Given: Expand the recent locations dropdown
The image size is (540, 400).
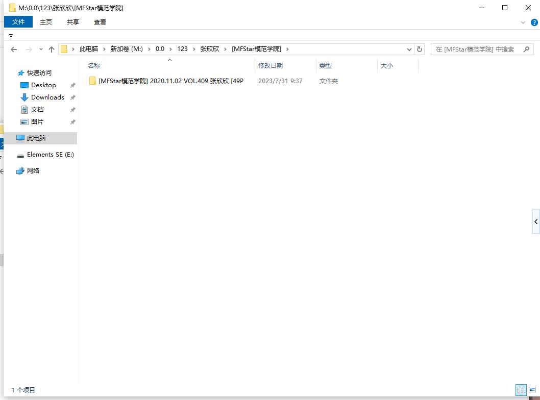Looking at the screenshot, I should click(41, 49).
